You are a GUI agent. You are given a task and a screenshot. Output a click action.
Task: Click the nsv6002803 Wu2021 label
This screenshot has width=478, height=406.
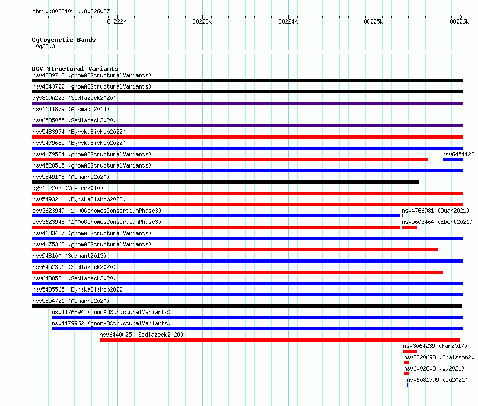pos(434,368)
